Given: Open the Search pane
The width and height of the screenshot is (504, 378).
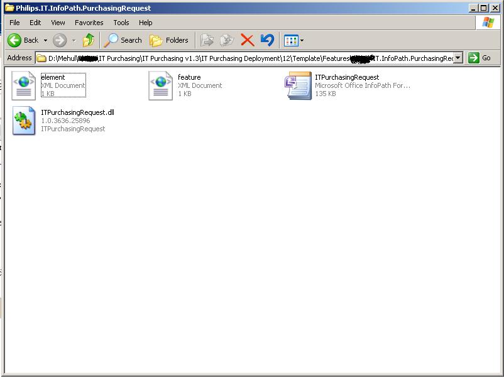Looking at the screenshot, I should click(x=123, y=40).
